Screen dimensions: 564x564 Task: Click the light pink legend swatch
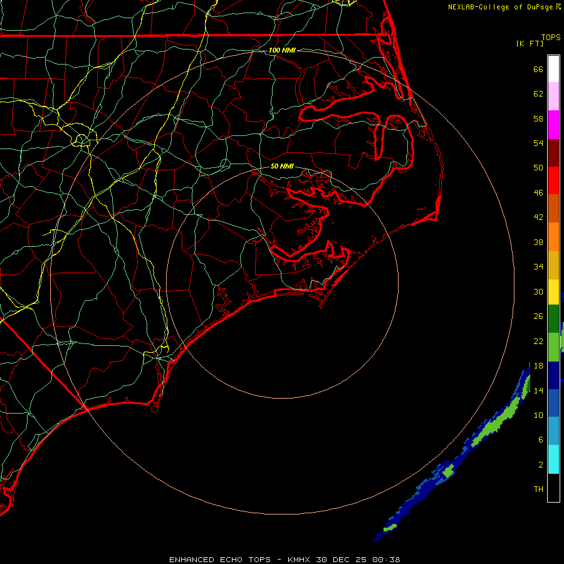click(553, 97)
